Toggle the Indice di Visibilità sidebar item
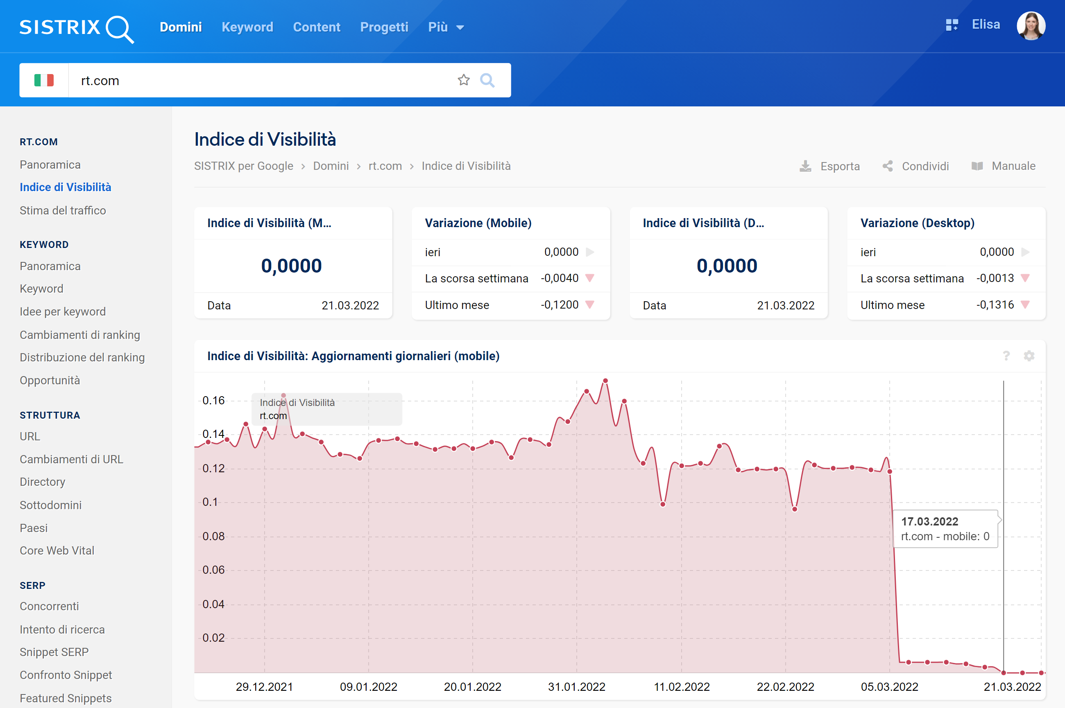Image resolution: width=1065 pixels, height=708 pixels. point(66,187)
